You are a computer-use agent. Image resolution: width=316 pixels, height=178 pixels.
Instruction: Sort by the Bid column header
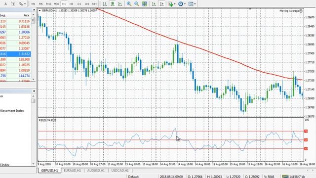pos(2,15)
